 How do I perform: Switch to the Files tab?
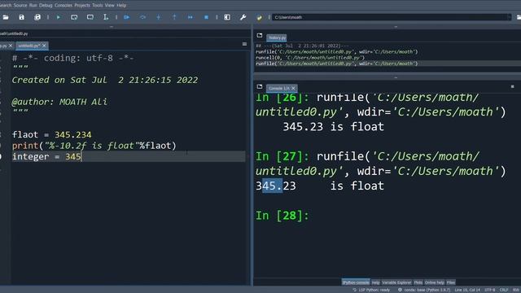pos(451,282)
